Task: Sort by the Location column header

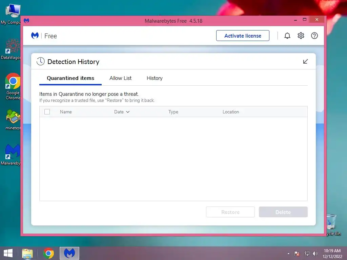Action: 230,112
